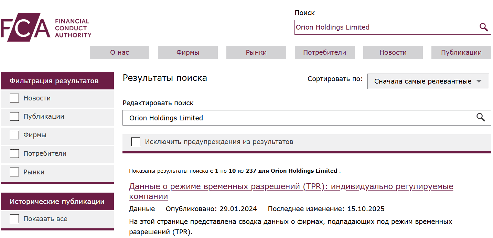
Task: Check Исключить предупреждения из результатов
Action: click(x=136, y=141)
